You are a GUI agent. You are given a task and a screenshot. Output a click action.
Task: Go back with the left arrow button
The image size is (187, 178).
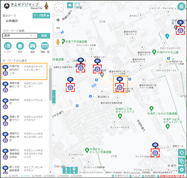pos(70,5)
